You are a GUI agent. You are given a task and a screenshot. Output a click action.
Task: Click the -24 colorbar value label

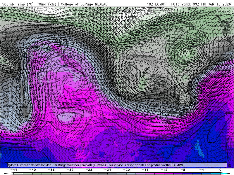tap(108, 170)
